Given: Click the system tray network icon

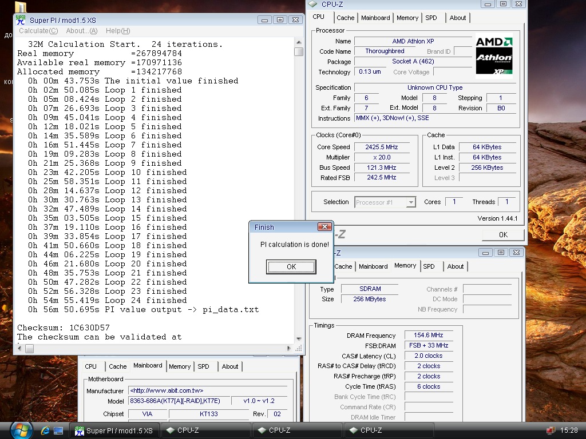Looking at the screenshot, I should 550,430.
